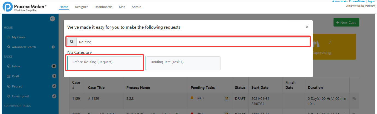Collapse sidebar with the arrow icon
Screen dimensions: 377x114
coord(53,19)
